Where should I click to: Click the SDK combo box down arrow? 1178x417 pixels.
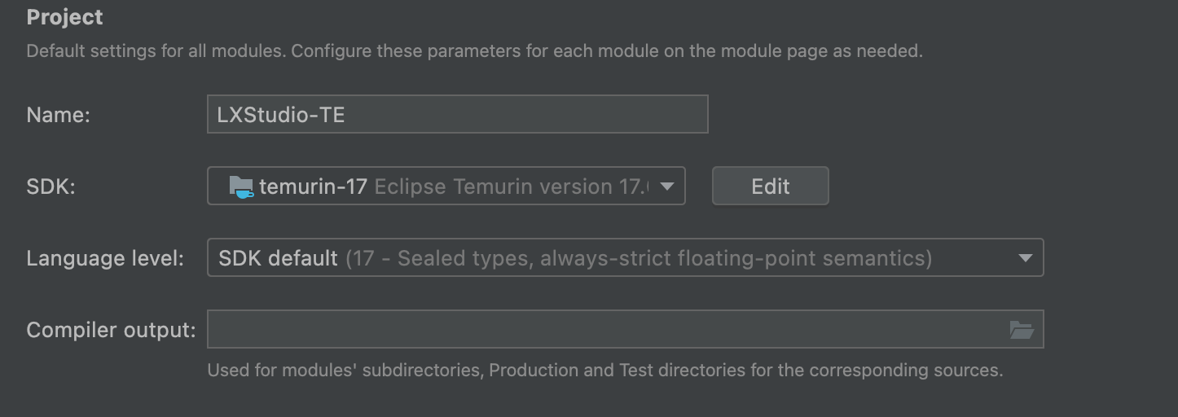(666, 187)
